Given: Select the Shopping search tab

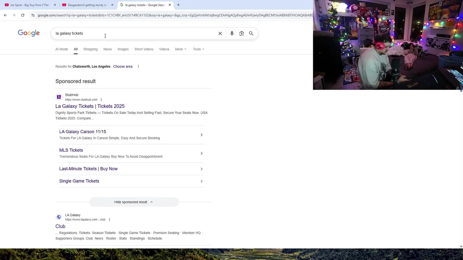Looking at the screenshot, I should tap(90, 49).
